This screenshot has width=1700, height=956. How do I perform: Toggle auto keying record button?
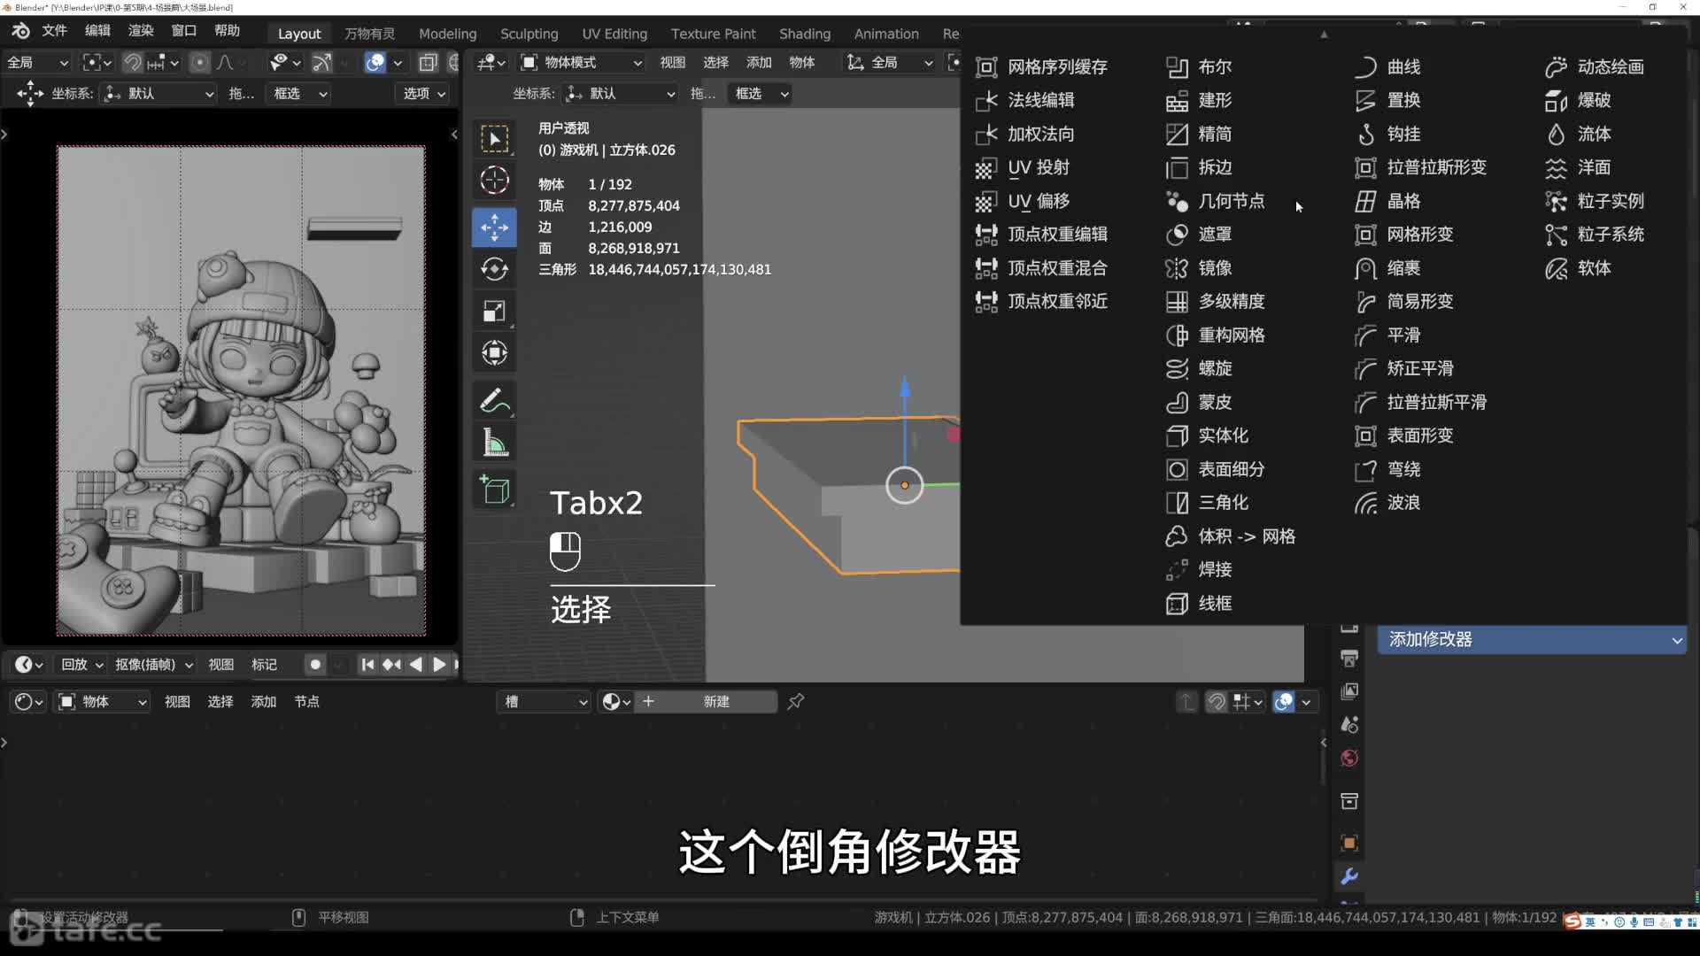[315, 665]
